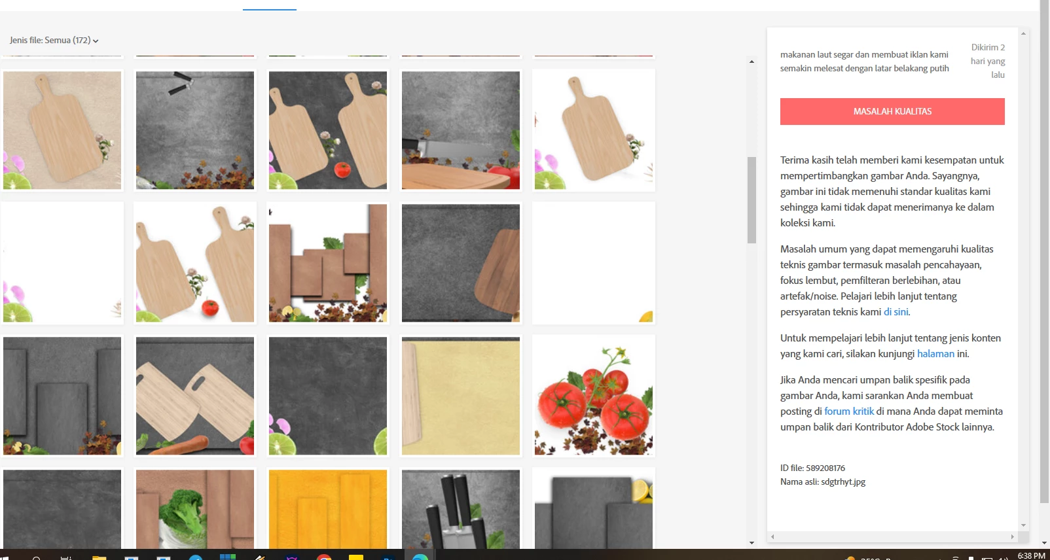
Task: Click the thumbnail grid scroll down arrow
Action: click(751, 543)
